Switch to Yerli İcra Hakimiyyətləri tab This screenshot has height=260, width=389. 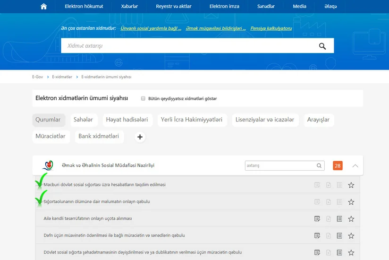(x=192, y=120)
